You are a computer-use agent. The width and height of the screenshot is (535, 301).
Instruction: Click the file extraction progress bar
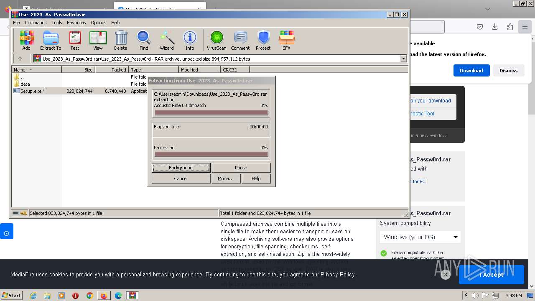point(211,112)
